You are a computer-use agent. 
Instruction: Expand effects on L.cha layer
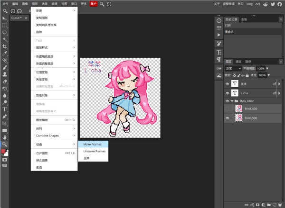(279, 93)
